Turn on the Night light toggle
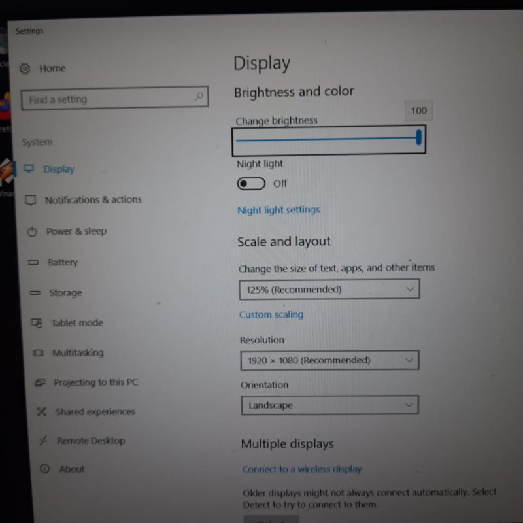Image resolution: width=523 pixels, height=523 pixels. click(x=251, y=184)
